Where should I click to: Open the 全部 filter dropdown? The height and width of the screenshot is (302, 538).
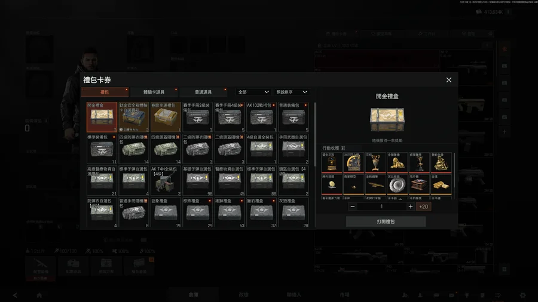point(253,92)
